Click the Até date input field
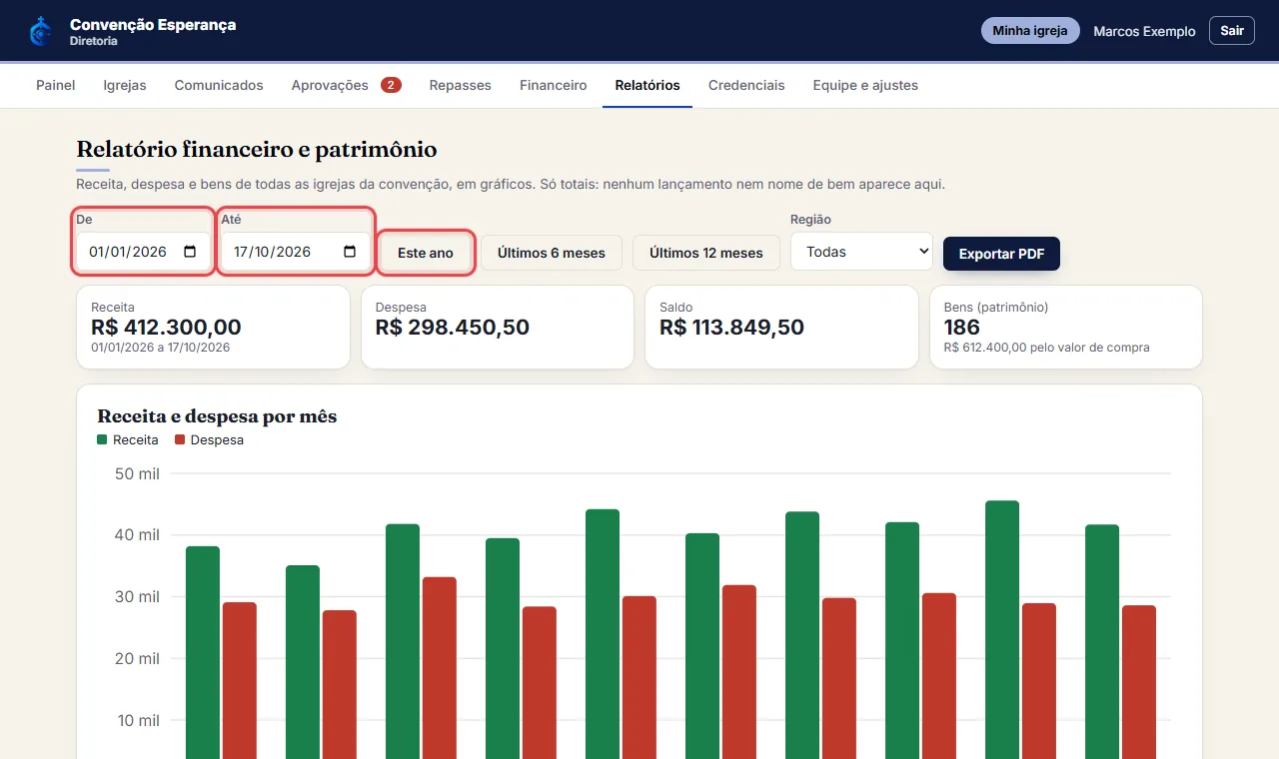This screenshot has width=1279, height=759. (x=296, y=252)
